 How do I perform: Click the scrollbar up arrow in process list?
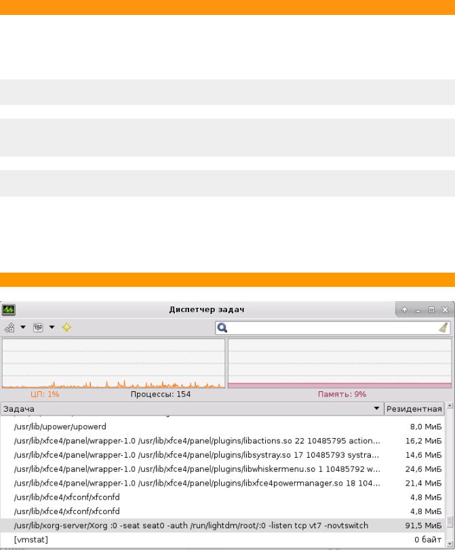coord(450,406)
